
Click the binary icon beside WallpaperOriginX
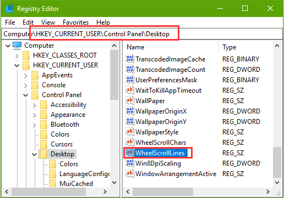[x=130, y=111]
